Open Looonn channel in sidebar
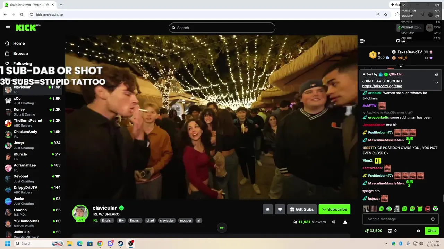The image size is (444, 249). tap(33, 212)
